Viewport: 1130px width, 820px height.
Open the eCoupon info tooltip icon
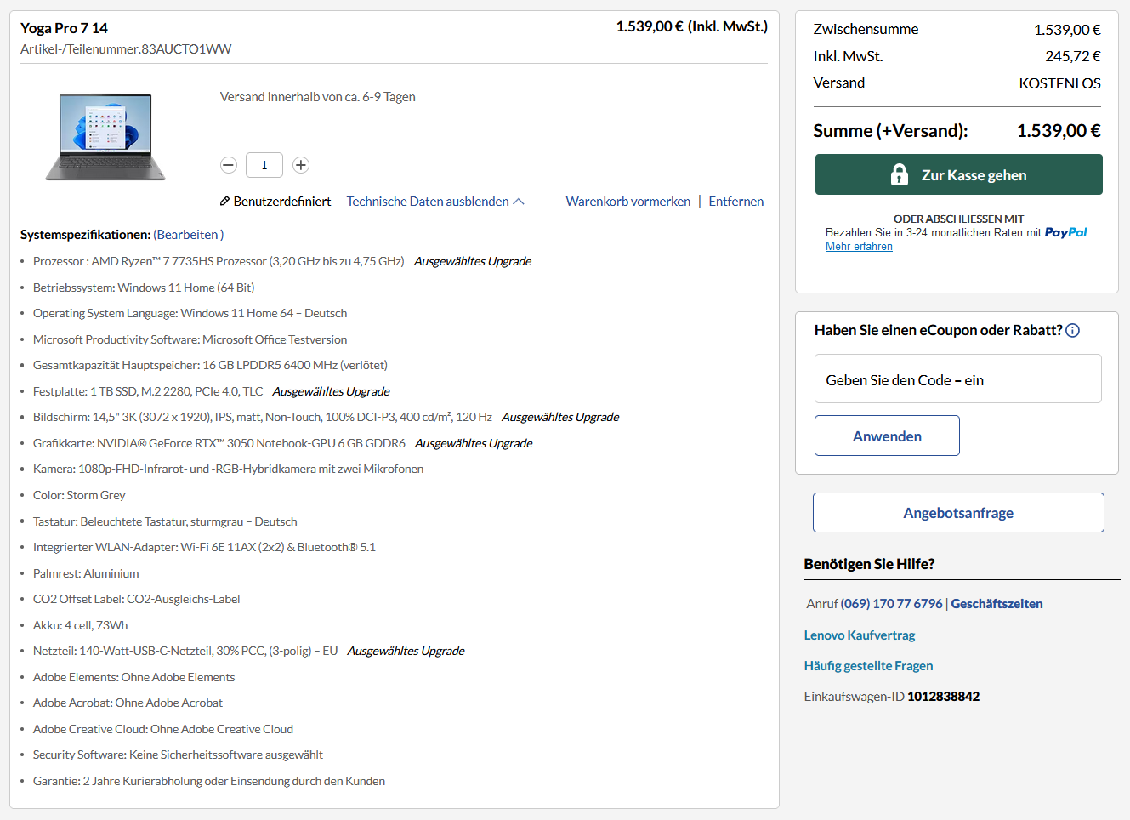click(1072, 330)
